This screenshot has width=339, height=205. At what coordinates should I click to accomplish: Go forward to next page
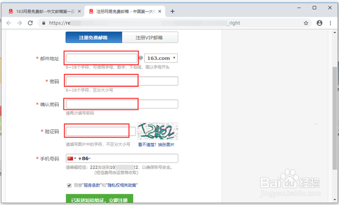point(19,23)
